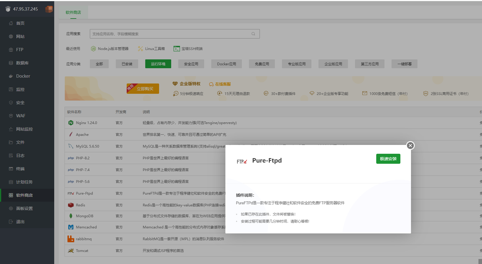
Task: Open the 软件商店 sidebar menu item
Action: 27,195
